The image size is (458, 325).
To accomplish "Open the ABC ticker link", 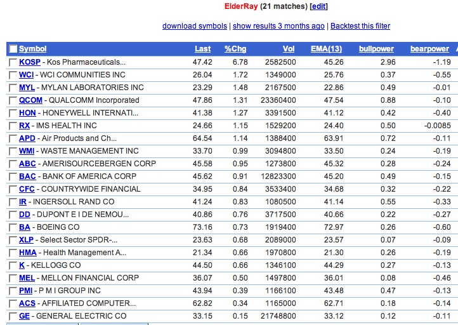I will (27, 164).
